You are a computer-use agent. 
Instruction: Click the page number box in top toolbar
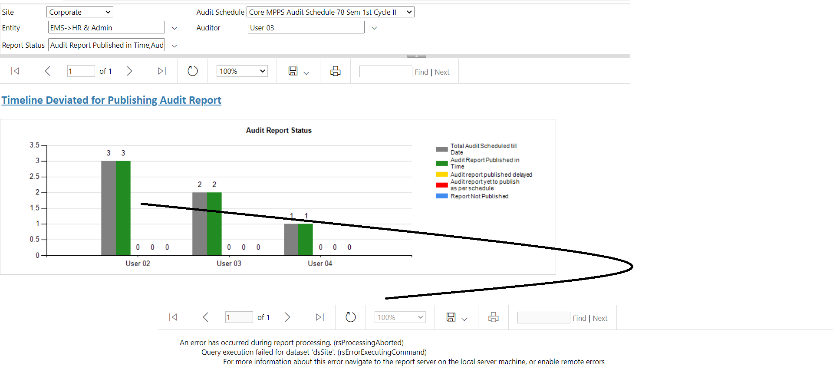81,71
